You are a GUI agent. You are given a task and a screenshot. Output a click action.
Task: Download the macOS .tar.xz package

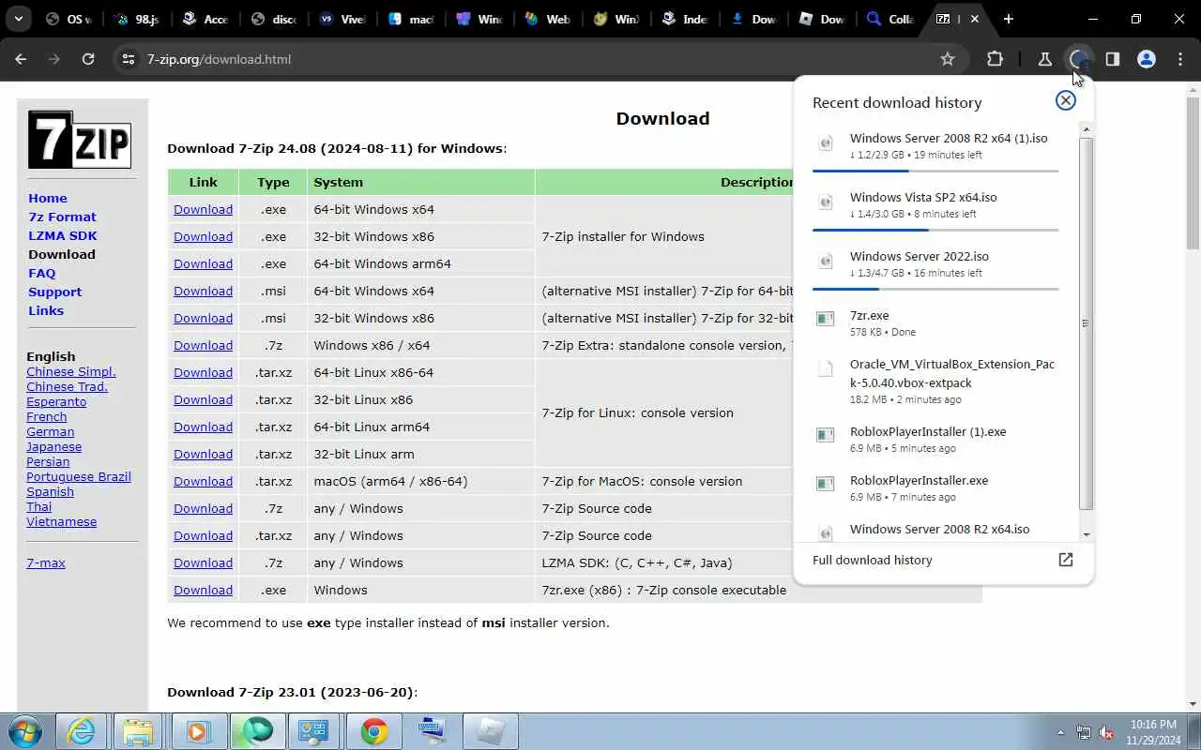[x=203, y=481]
